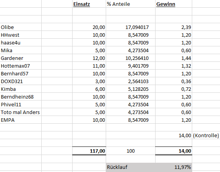Select the Berndheinz68 name cell
Image resolution: width=220 pixels, height=172 pixels.
coord(21,97)
